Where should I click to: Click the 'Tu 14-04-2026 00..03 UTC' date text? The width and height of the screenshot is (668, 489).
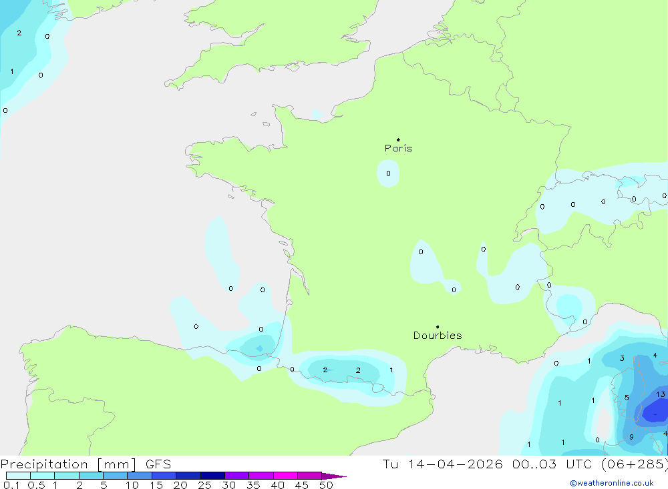coord(489,464)
